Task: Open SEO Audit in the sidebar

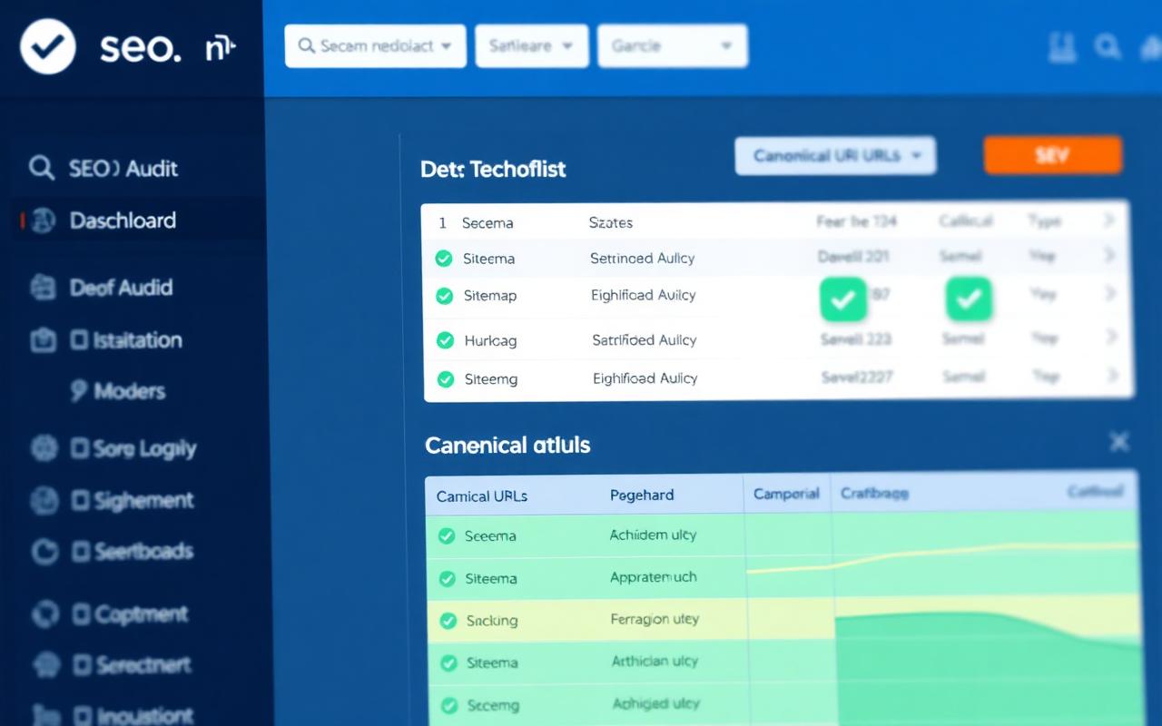Action: 123,168
